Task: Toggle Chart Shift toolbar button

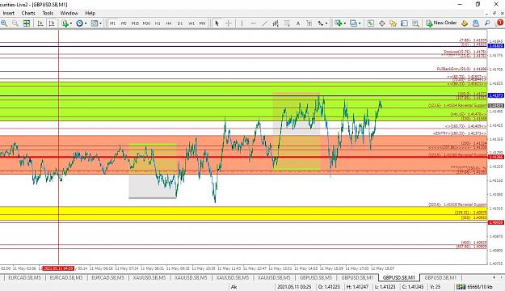Action: [x=52, y=23]
